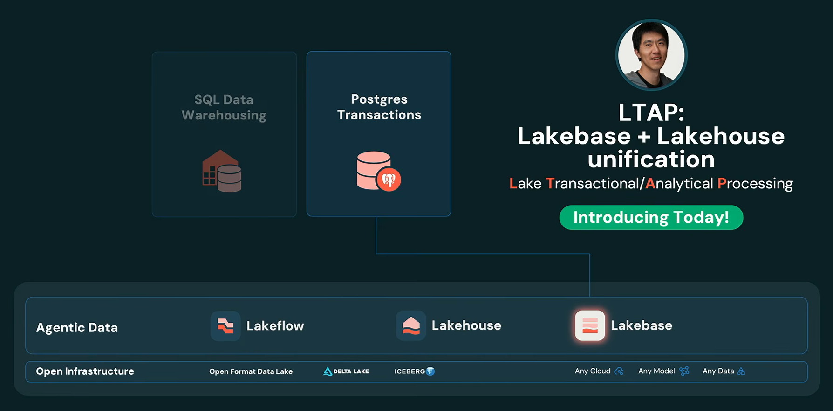Image resolution: width=833 pixels, height=411 pixels.
Task: Click the Postgres database elephant icon
Action: tap(379, 172)
